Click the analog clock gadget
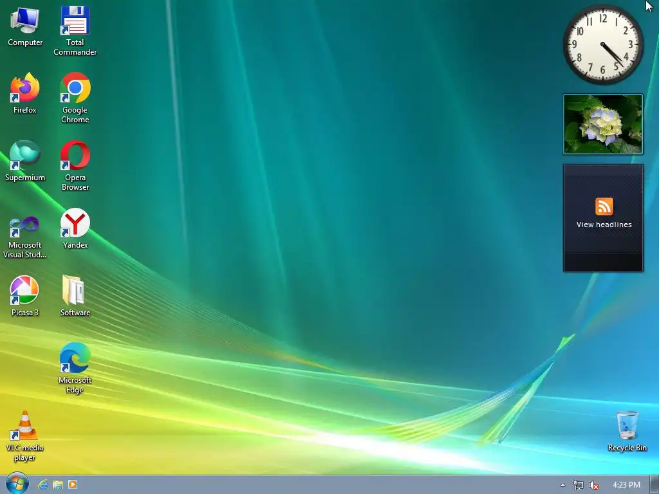Viewport: 659px width, 494px height. coord(602,44)
